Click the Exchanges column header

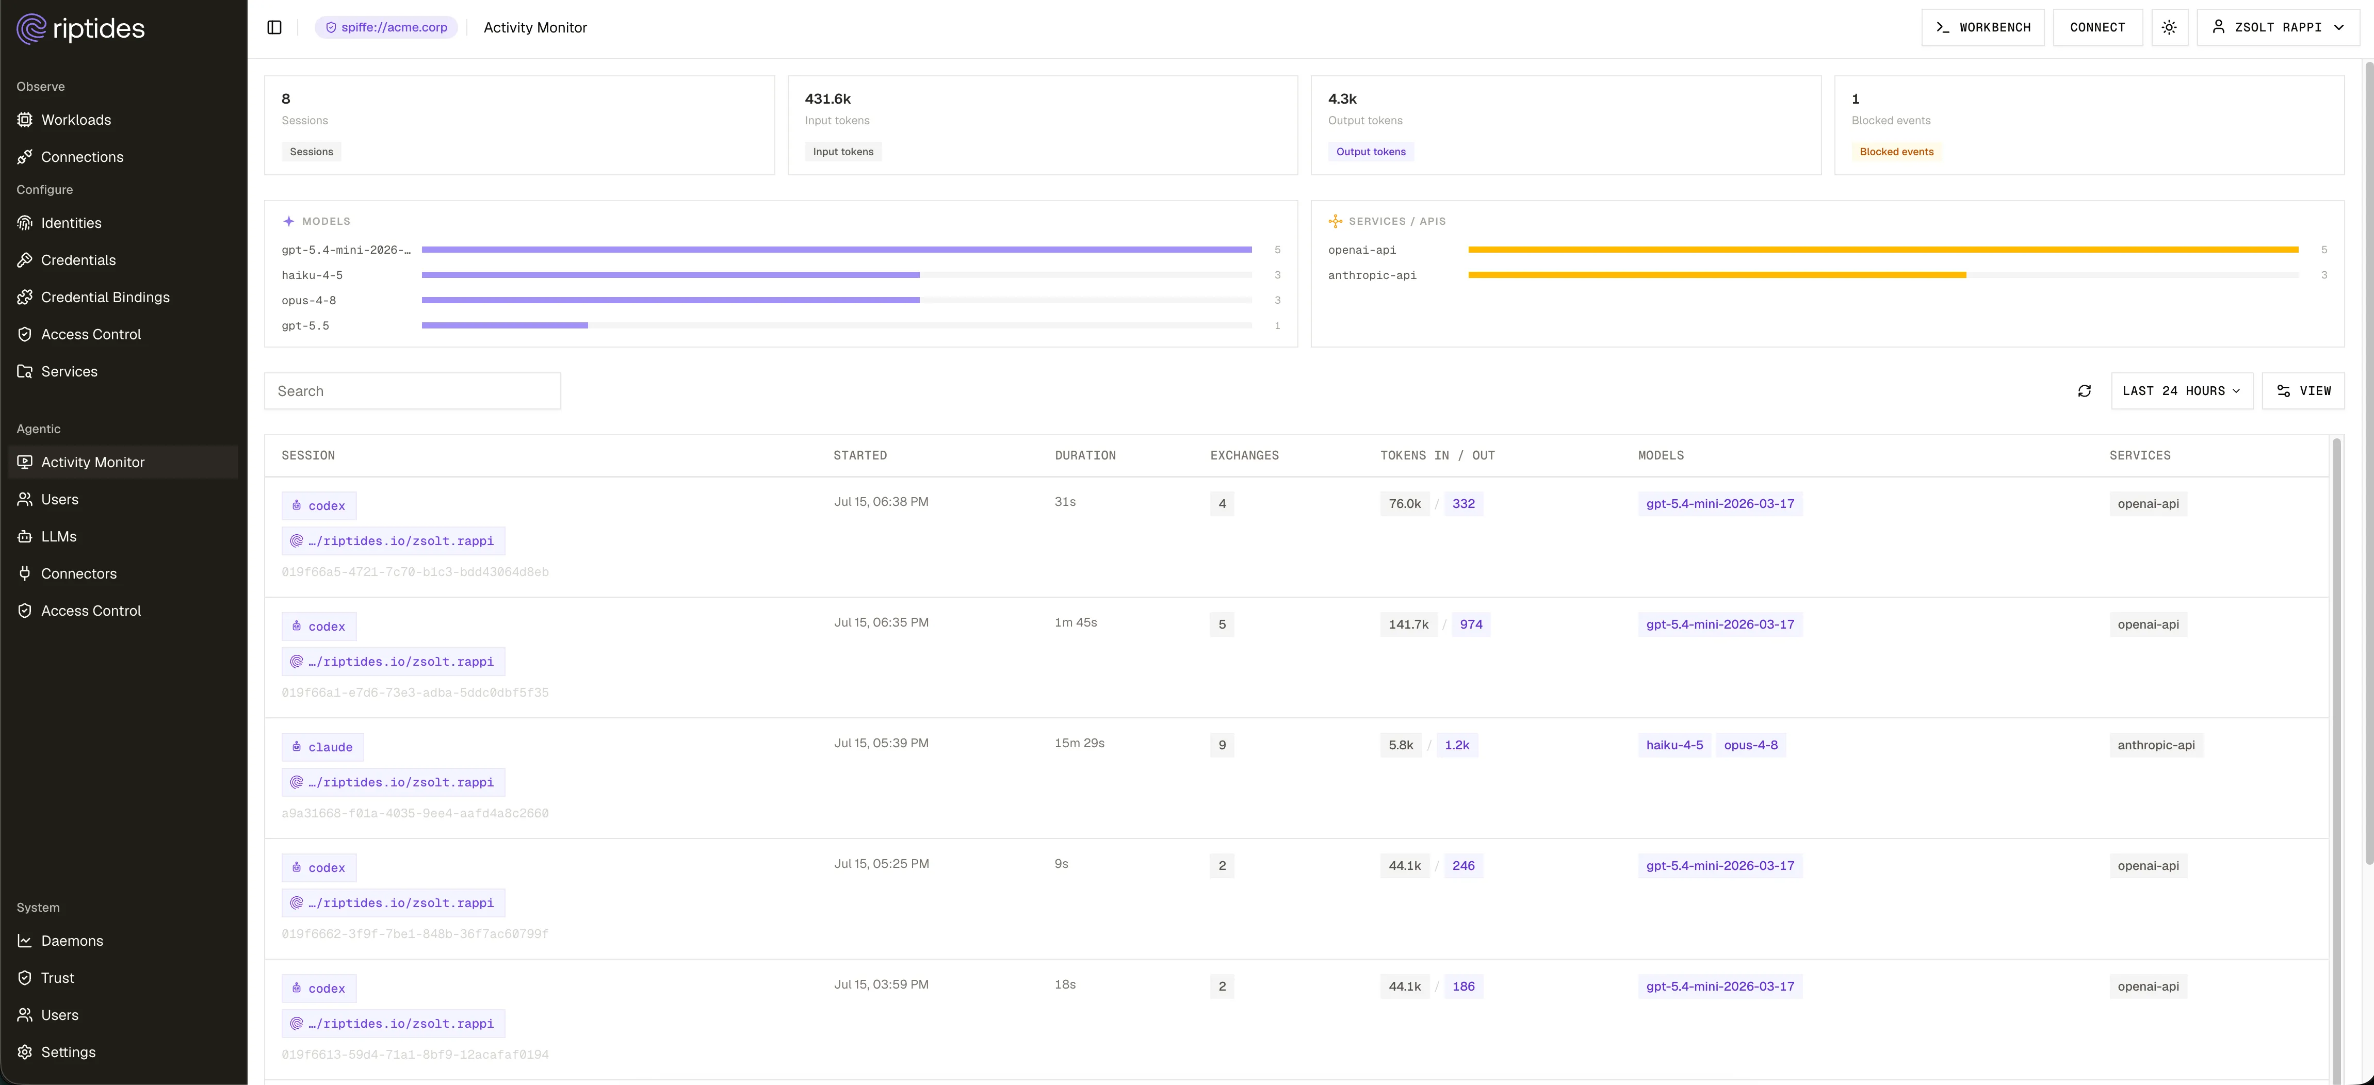1244,456
